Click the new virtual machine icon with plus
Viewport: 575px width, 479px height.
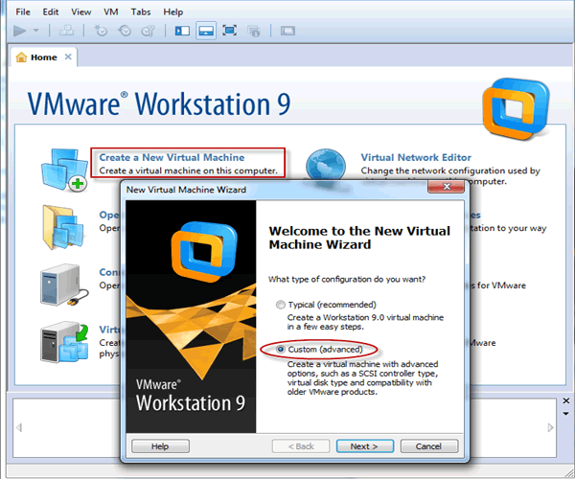64,170
